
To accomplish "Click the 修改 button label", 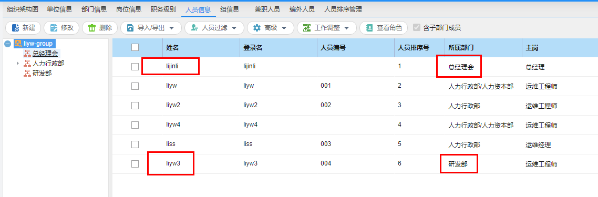I will [67, 28].
